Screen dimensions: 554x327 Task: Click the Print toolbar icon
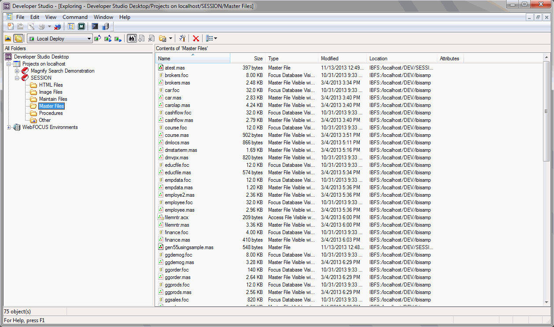[x=41, y=26]
